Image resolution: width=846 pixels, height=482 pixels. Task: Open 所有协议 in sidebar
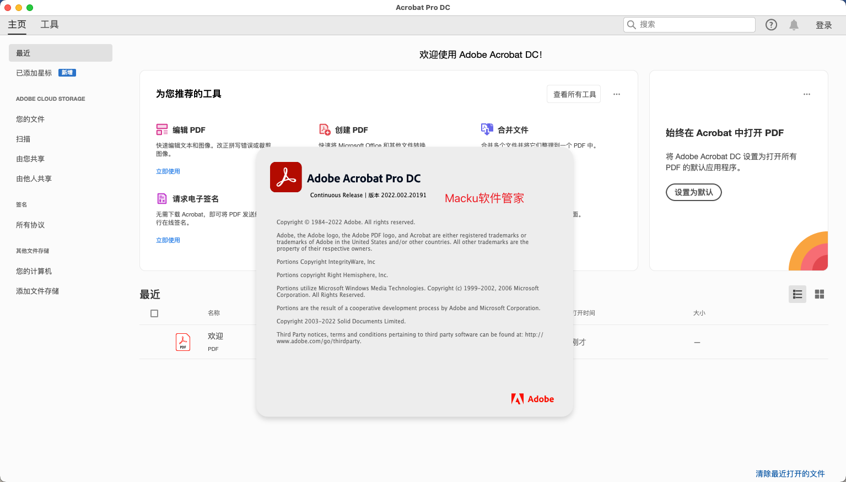tap(30, 225)
